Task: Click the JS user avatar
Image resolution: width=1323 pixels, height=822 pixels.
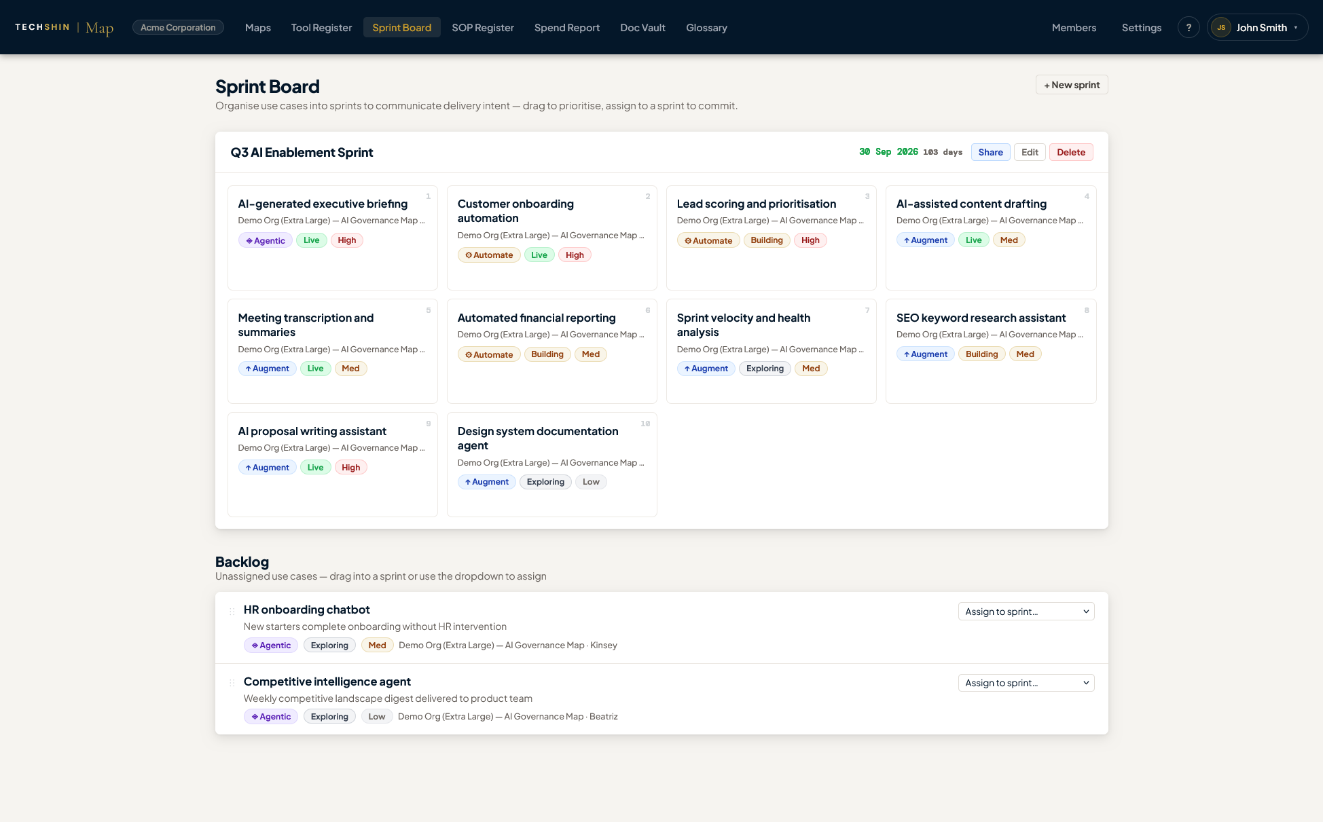Action: (1221, 27)
